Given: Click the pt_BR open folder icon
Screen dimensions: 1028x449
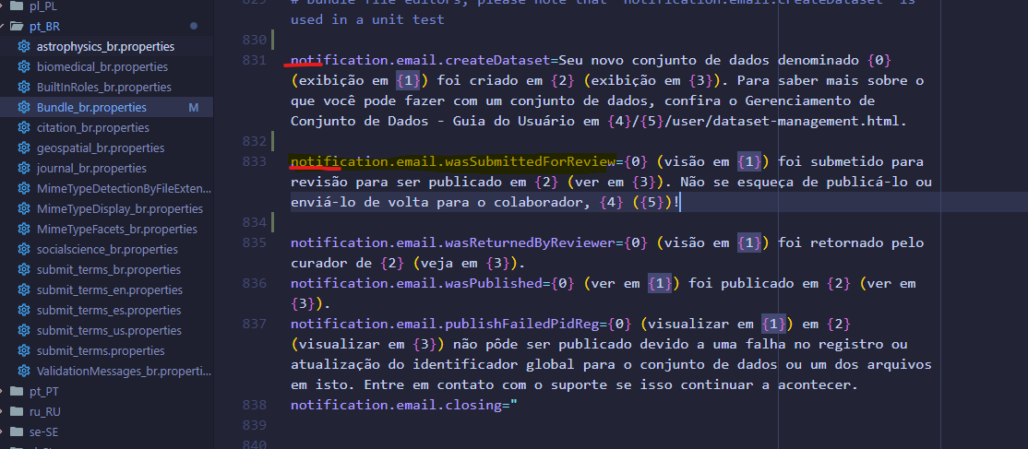Looking at the screenshot, I should [x=18, y=26].
